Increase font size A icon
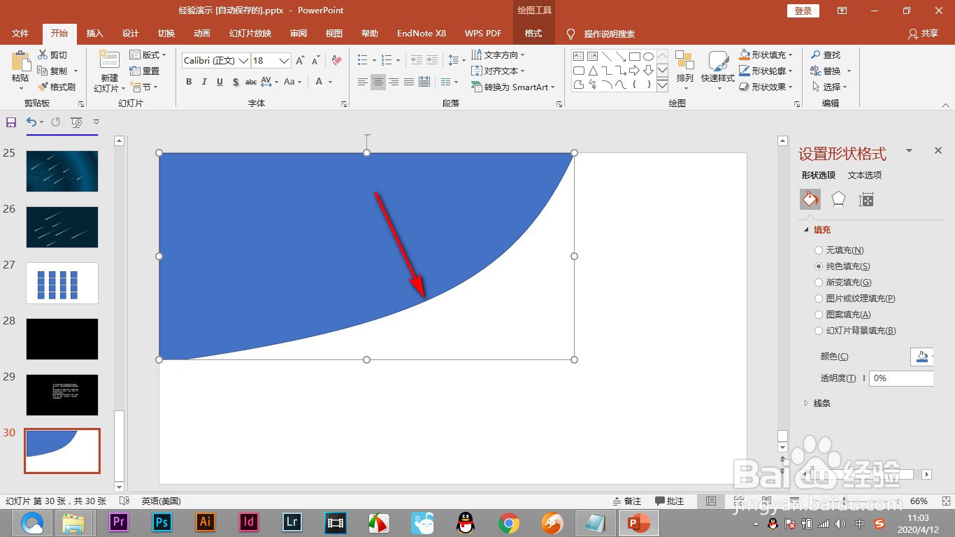 [x=300, y=61]
